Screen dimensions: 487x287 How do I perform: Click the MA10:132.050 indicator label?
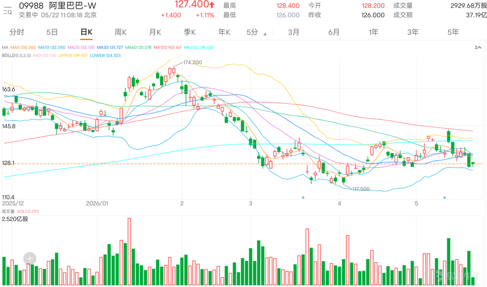click(x=52, y=47)
